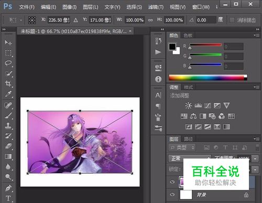Image resolution: width=262 pixels, height=203 pixels.
Task: Toggle layer filtering switch on or off
Action: [257, 148]
